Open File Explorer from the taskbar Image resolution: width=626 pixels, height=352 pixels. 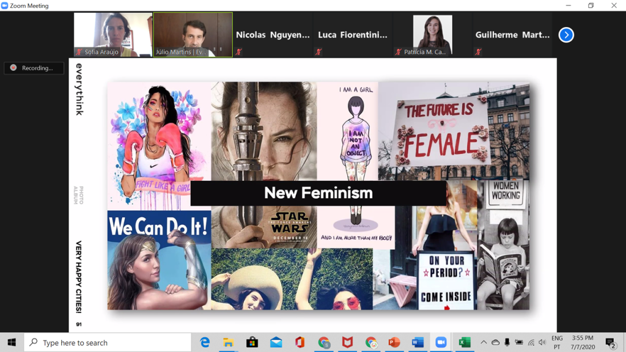click(228, 343)
